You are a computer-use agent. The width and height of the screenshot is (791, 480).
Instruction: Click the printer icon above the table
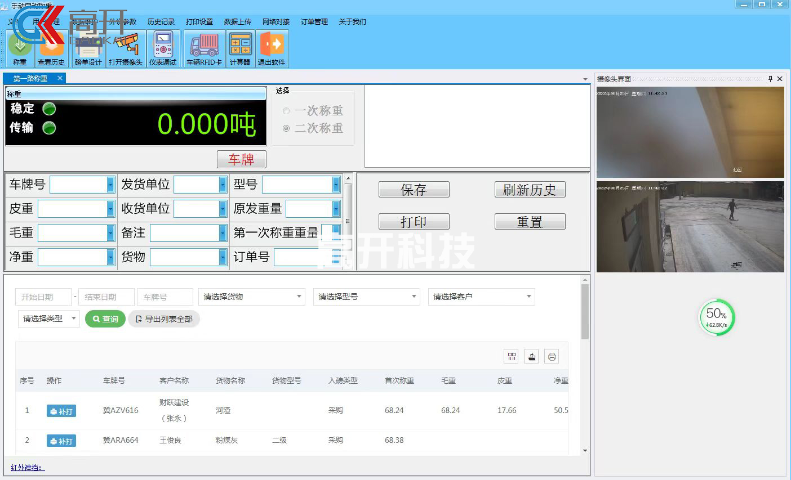tap(552, 356)
